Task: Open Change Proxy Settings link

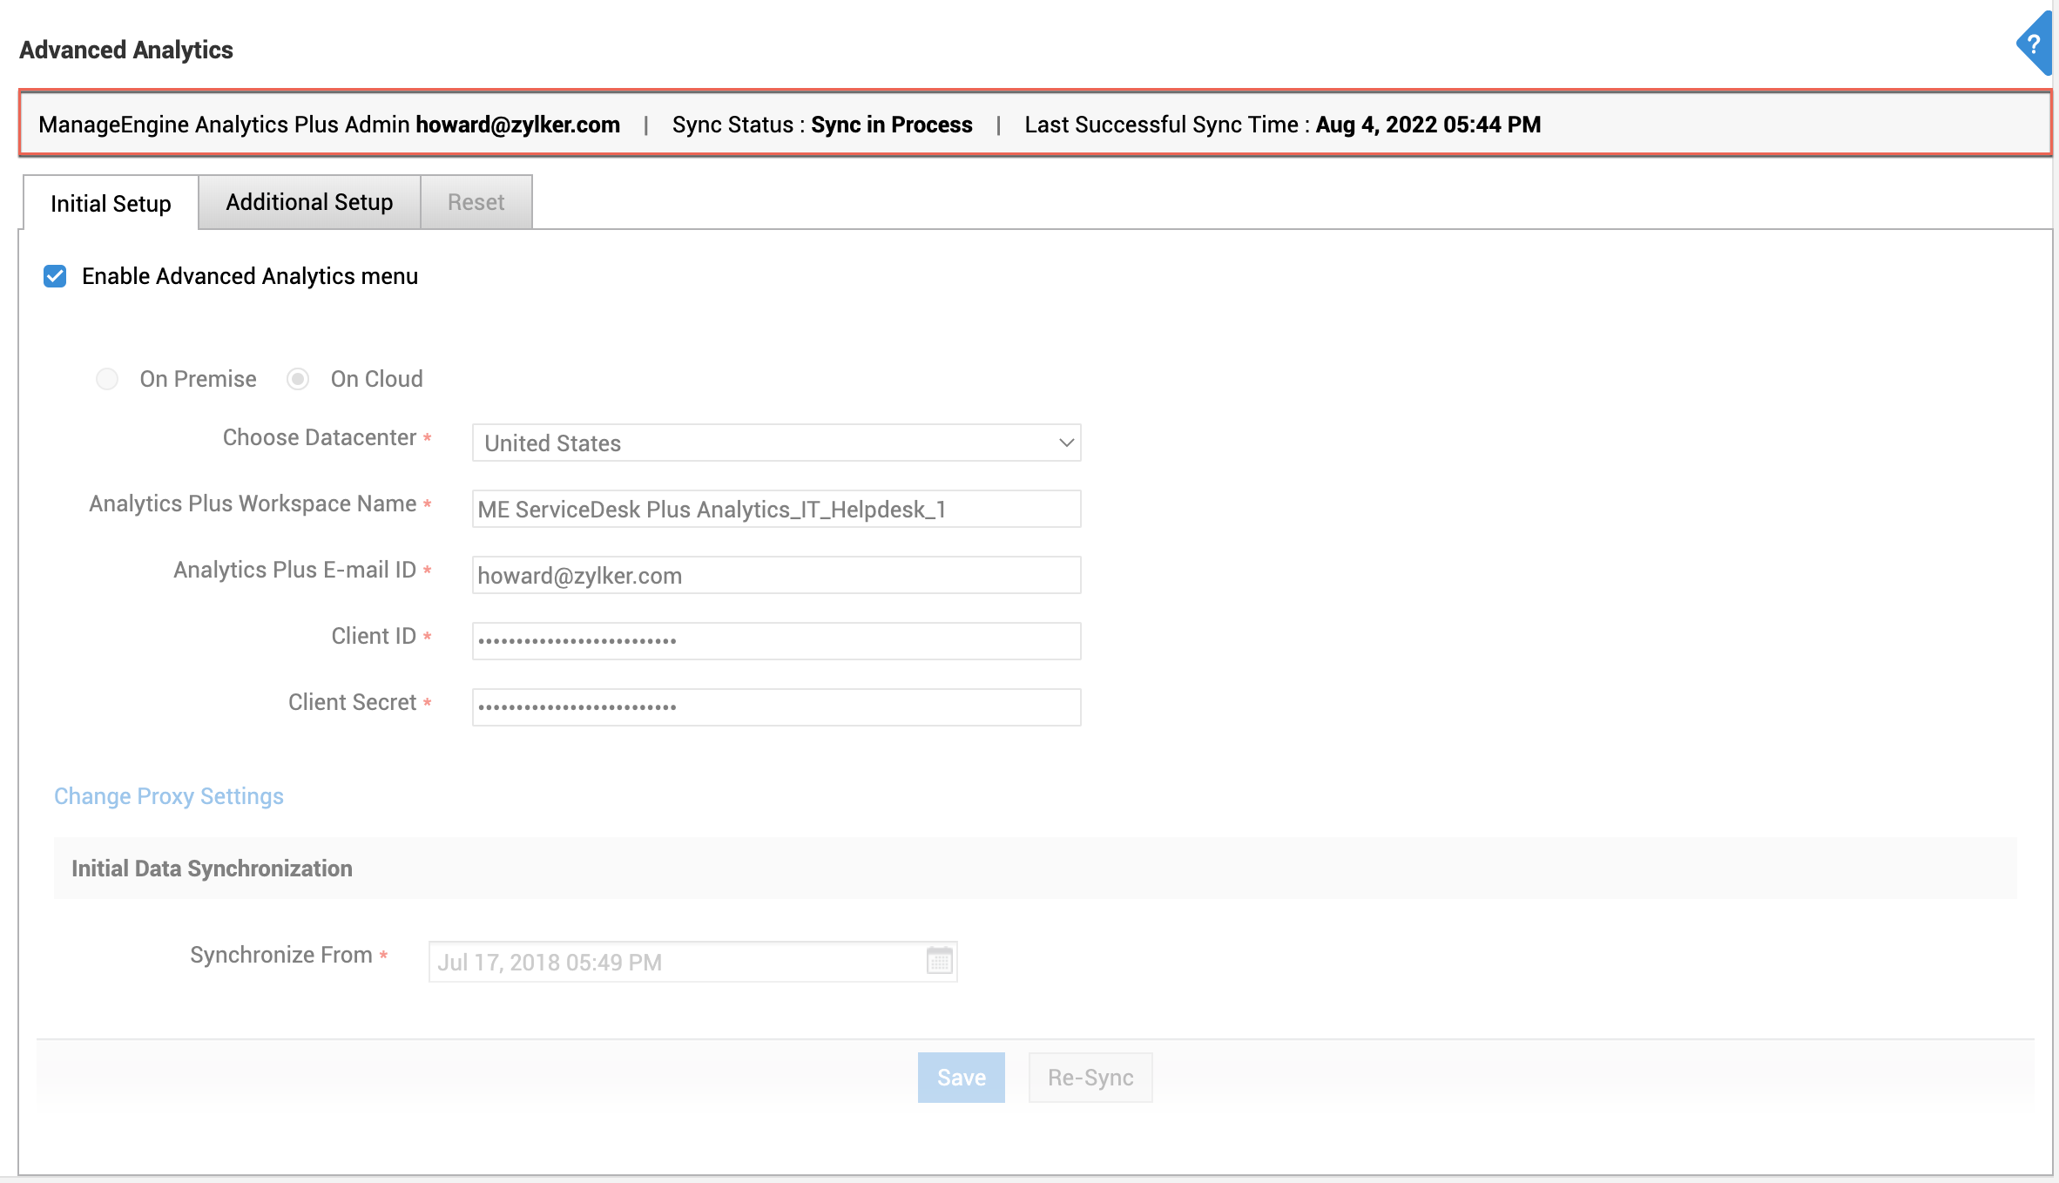Action: coord(169,796)
